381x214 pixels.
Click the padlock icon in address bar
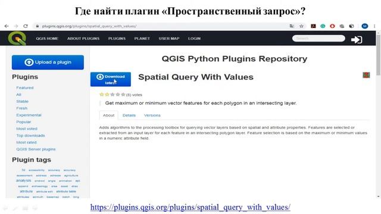[37, 26]
